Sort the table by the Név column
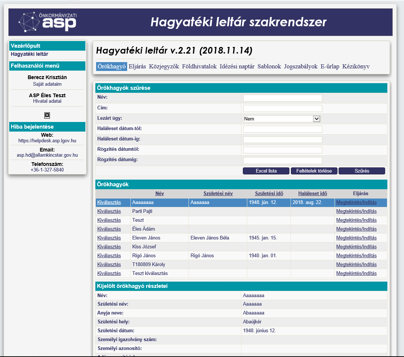404x357 pixels. click(159, 193)
